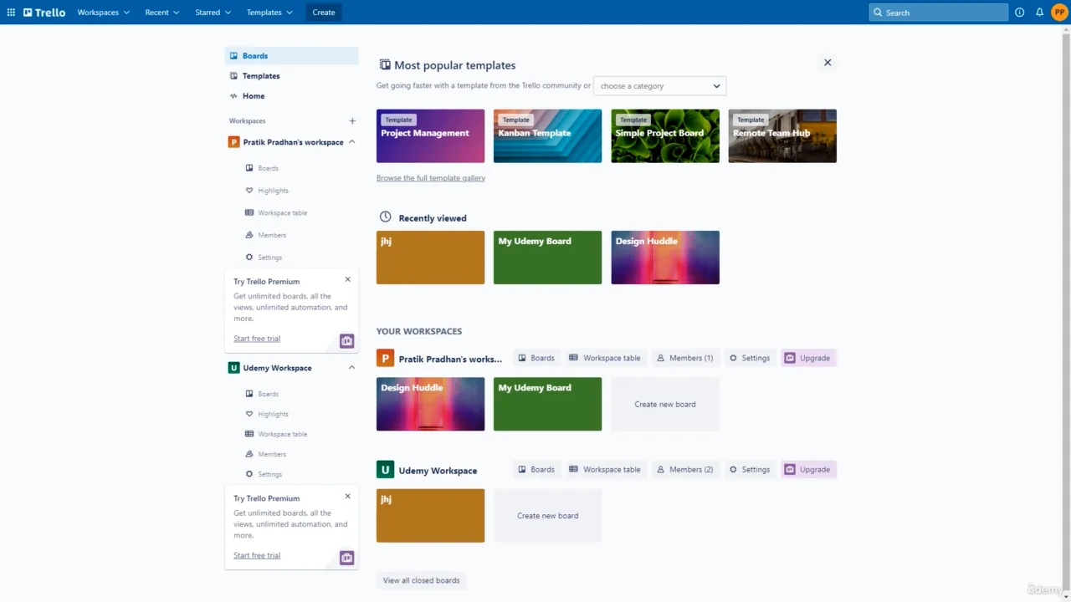Close the first Try Trello Premium card

[x=348, y=279]
